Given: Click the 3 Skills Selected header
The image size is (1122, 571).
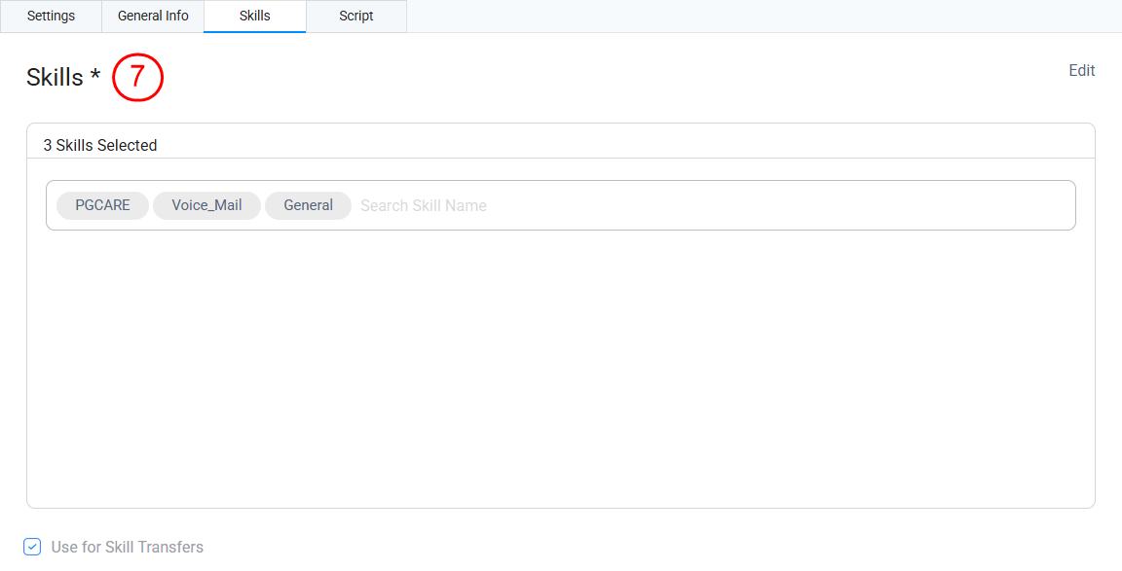Looking at the screenshot, I should pyautogui.click(x=100, y=145).
